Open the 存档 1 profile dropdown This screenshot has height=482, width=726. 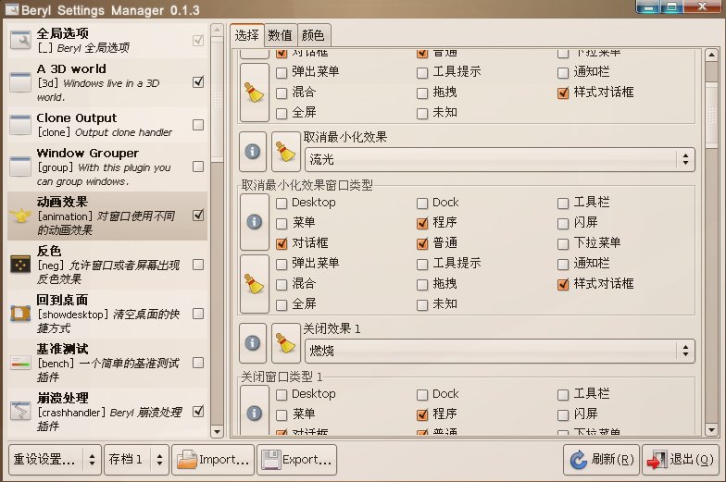137,459
